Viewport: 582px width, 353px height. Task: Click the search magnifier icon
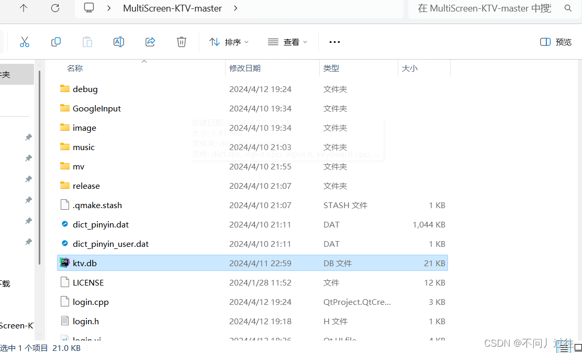pos(568,8)
